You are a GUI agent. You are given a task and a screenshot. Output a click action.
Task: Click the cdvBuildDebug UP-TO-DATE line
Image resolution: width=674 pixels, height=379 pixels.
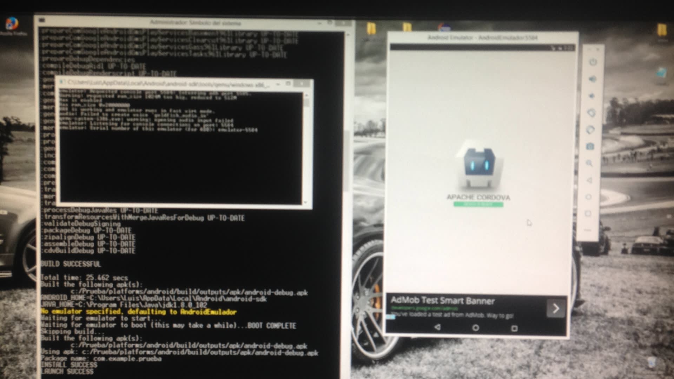pyautogui.click(x=88, y=251)
